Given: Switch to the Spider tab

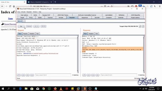Looking at the screenshot, I should [x=40, y=17].
